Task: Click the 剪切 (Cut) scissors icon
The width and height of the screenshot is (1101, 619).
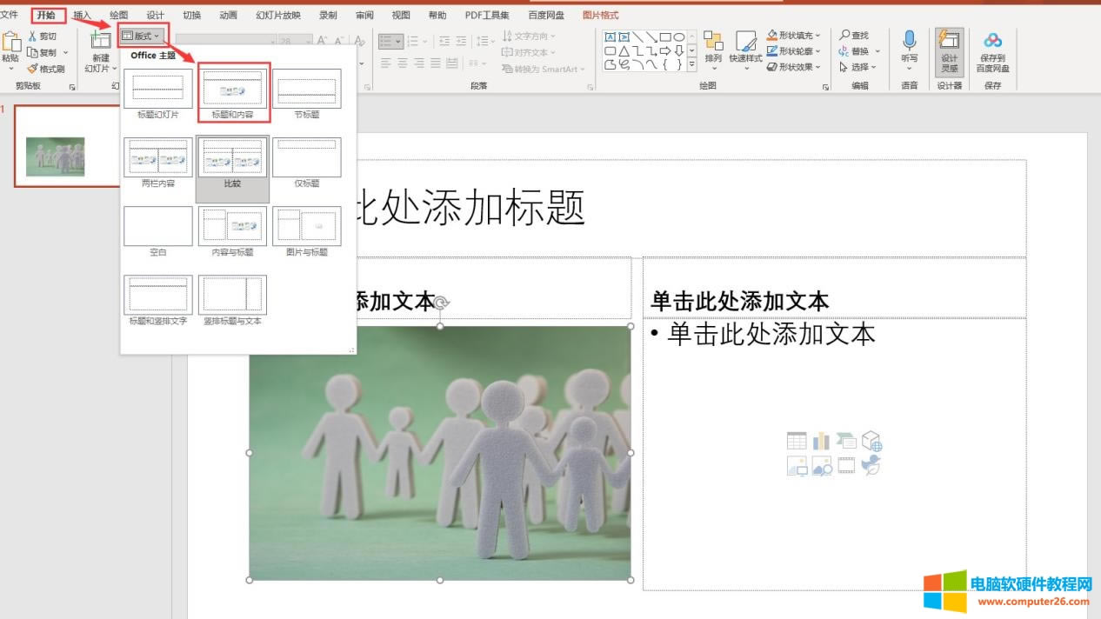Action: [x=33, y=37]
